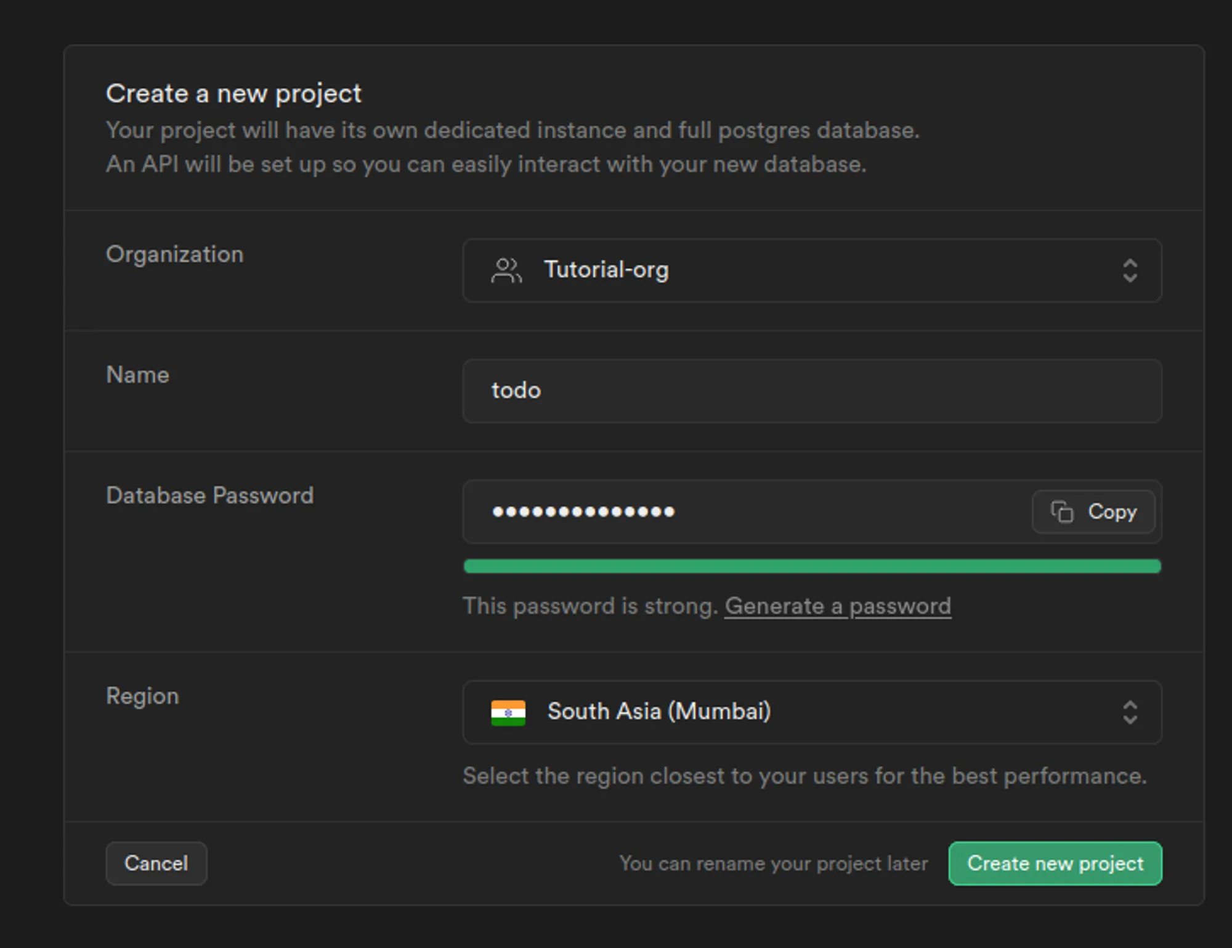Click the green Create new project button
The width and height of the screenshot is (1232, 948).
pyautogui.click(x=1055, y=863)
